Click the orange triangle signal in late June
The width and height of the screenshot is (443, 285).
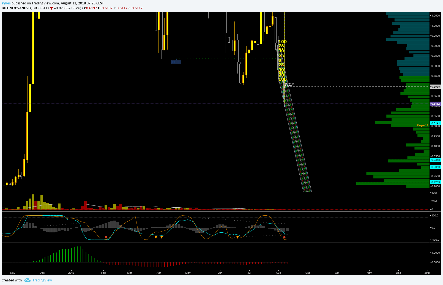237,237
